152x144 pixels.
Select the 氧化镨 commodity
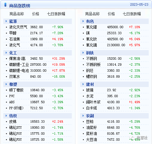(91, 27)
